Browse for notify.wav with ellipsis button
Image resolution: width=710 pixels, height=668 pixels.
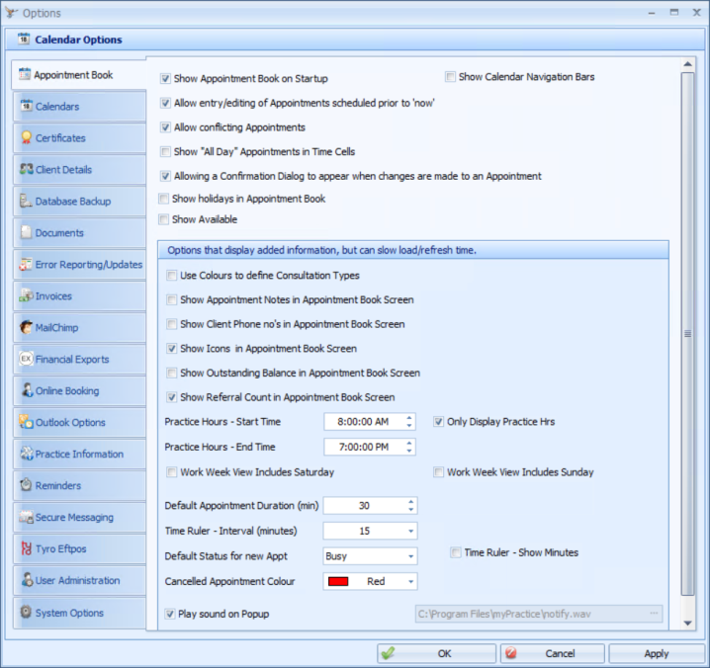pos(654,614)
